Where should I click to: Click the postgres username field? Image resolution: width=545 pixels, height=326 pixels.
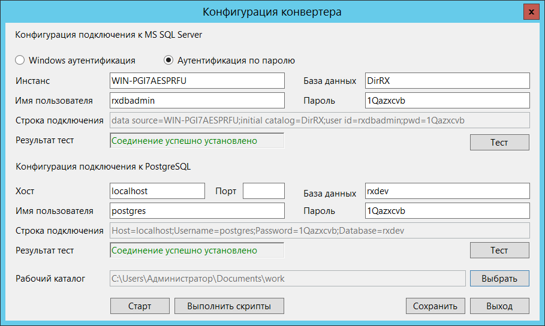197,210
